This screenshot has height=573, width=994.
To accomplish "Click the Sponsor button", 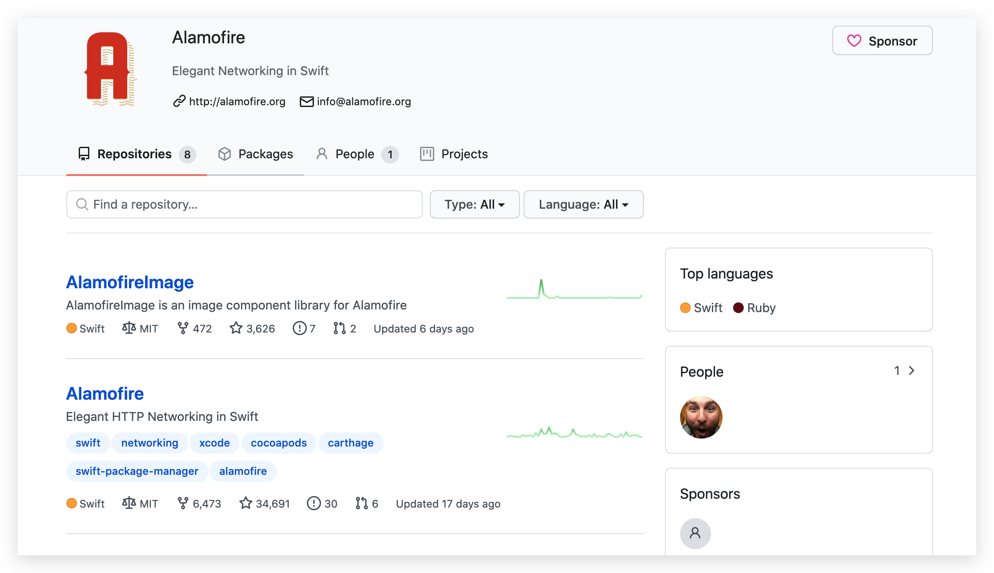I will pyautogui.click(x=882, y=41).
